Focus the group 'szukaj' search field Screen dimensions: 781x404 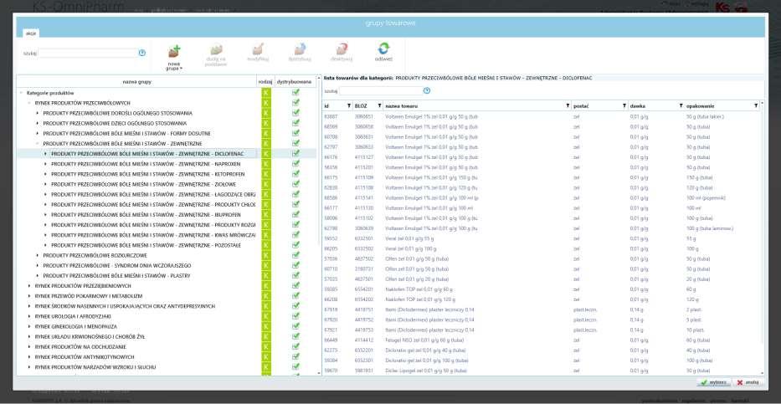pyautogui.click(x=87, y=53)
